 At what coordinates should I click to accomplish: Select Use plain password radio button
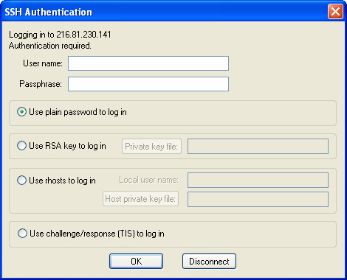click(x=21, y=112)
